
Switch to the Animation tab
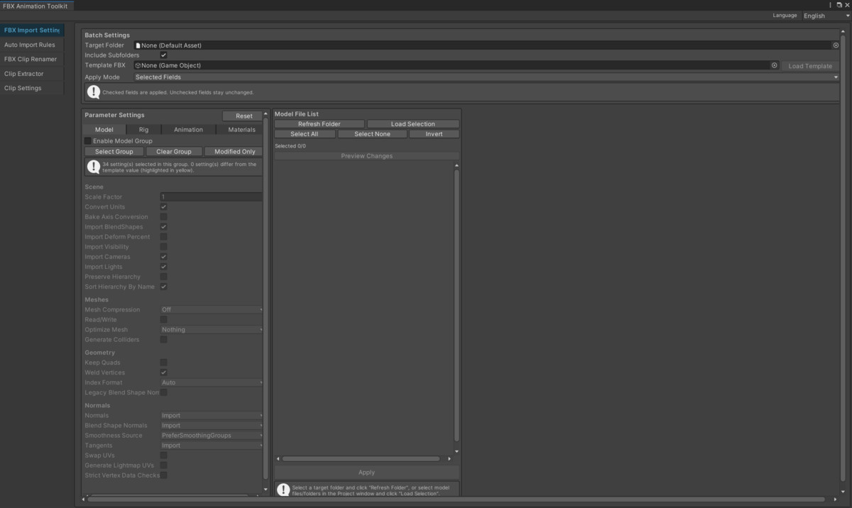188,130
